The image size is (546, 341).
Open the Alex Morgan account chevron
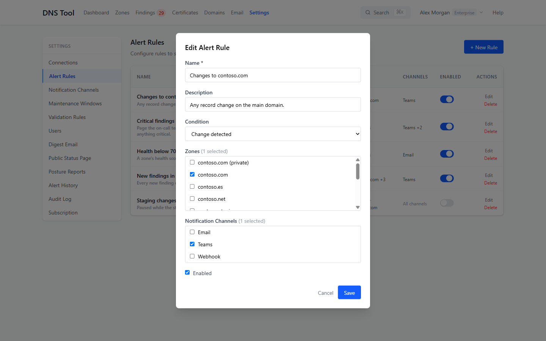click(x=481, y=13)
